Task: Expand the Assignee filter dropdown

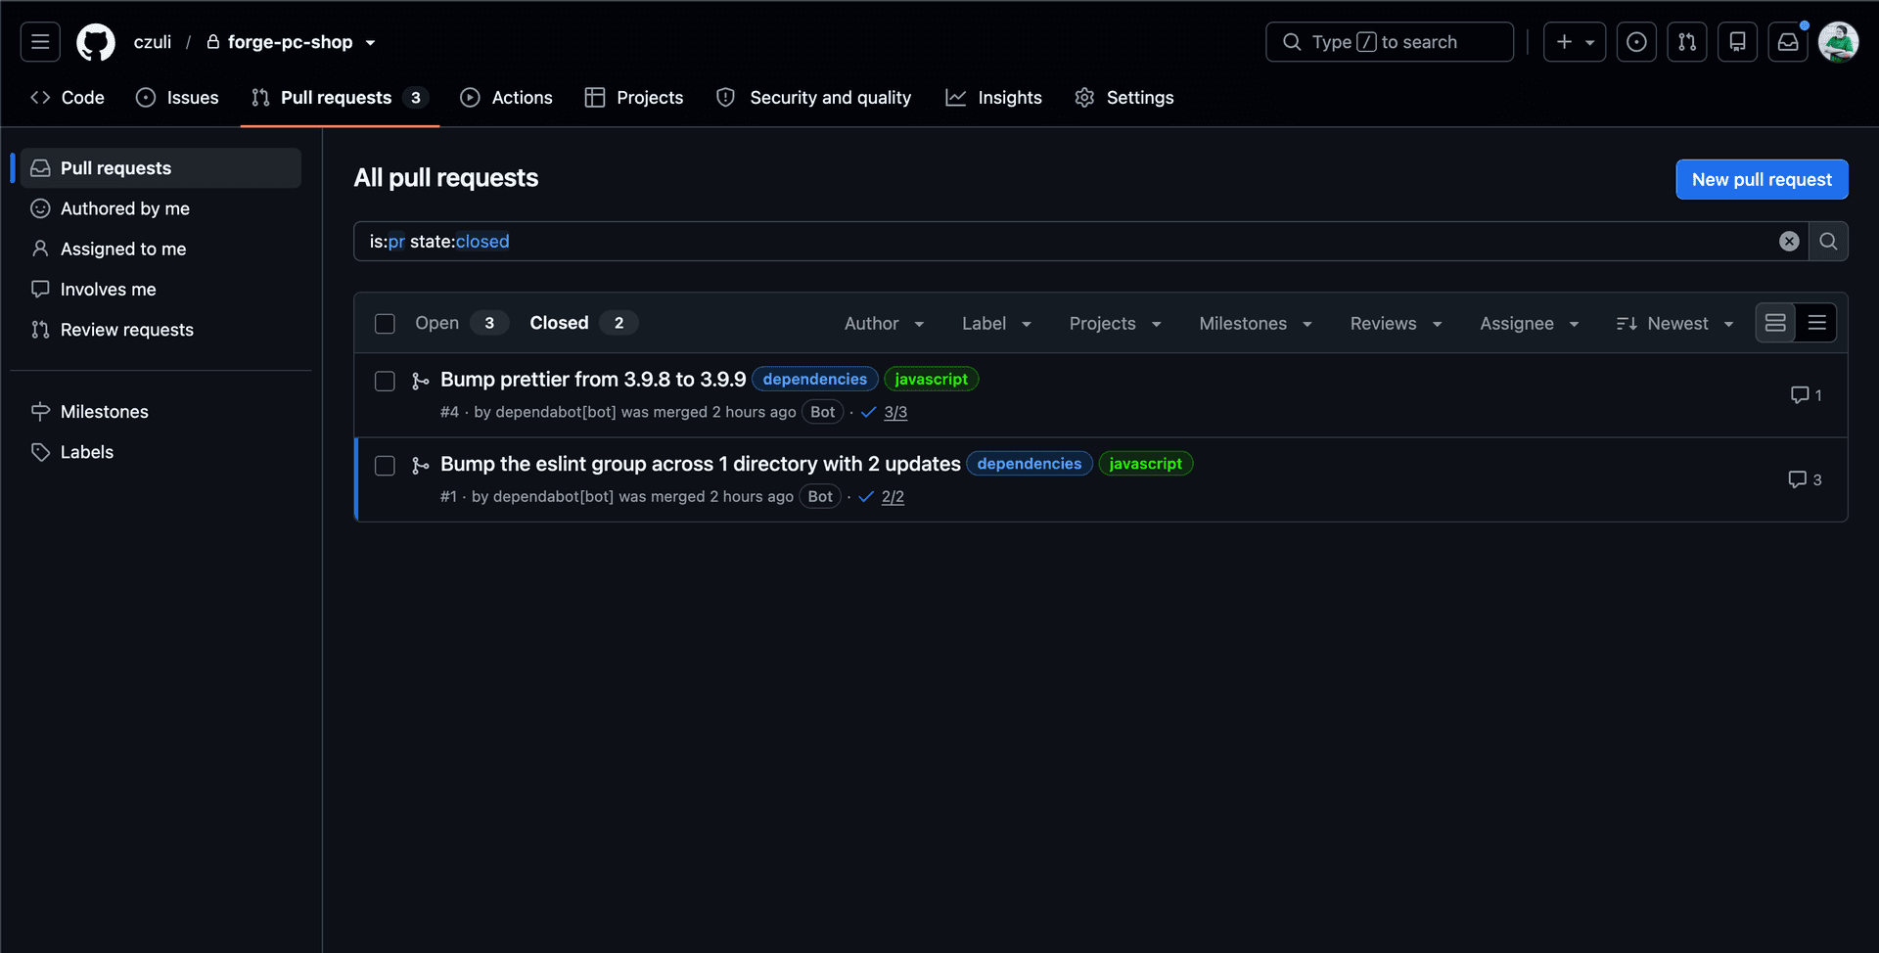Action: click(1529, 324)
